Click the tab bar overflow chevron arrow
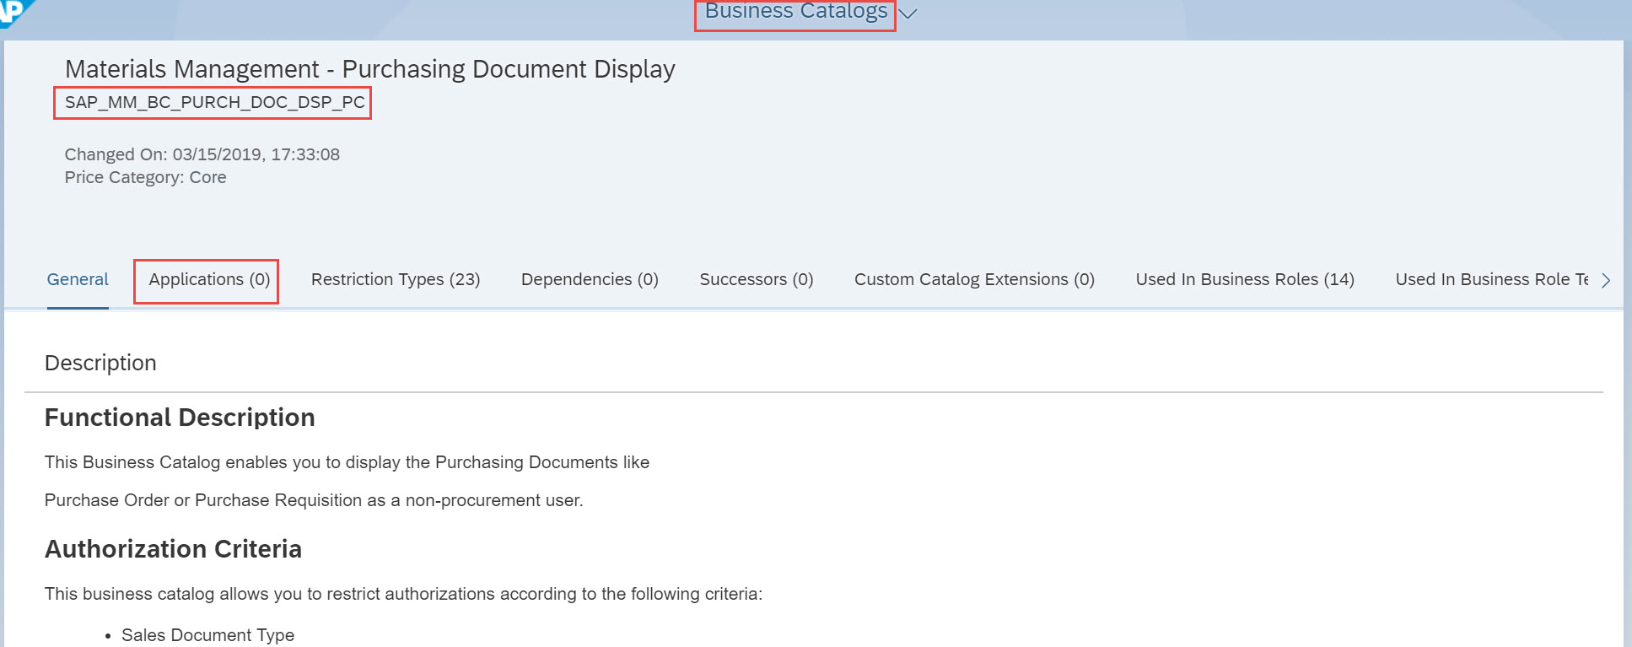Image resolution: width=1632 pixels, height=647 pixels. (x=1606, y=280)
